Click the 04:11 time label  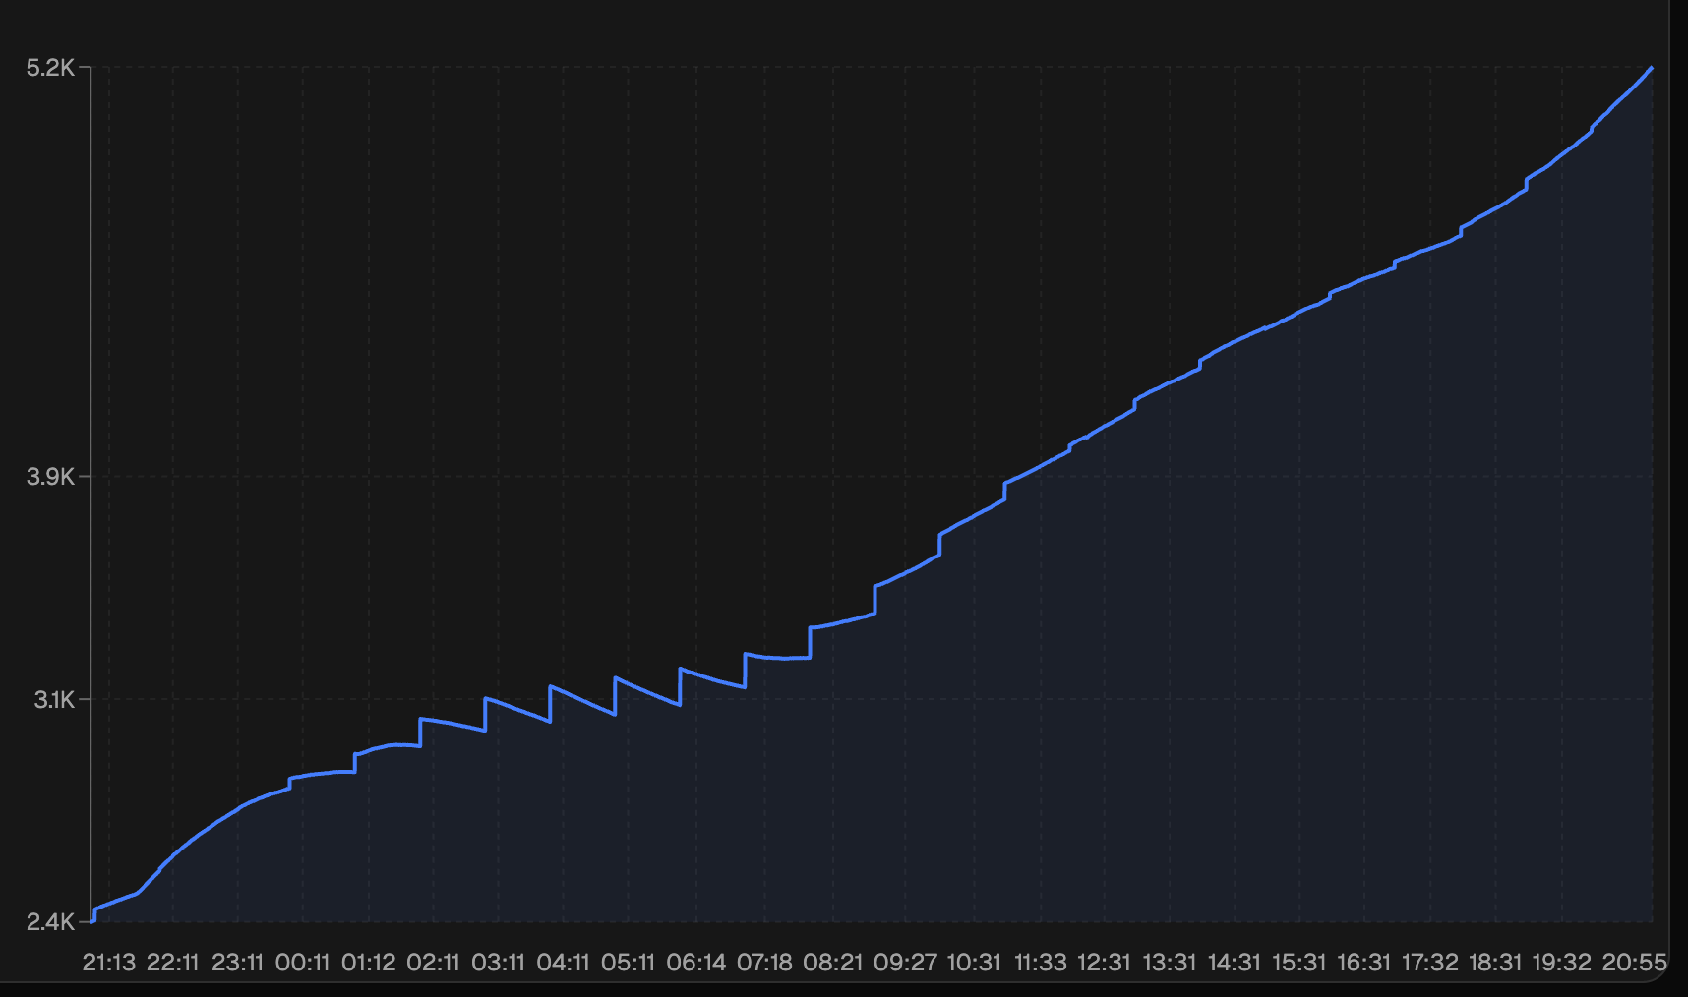pyautogui.click(x=564, y=963)
